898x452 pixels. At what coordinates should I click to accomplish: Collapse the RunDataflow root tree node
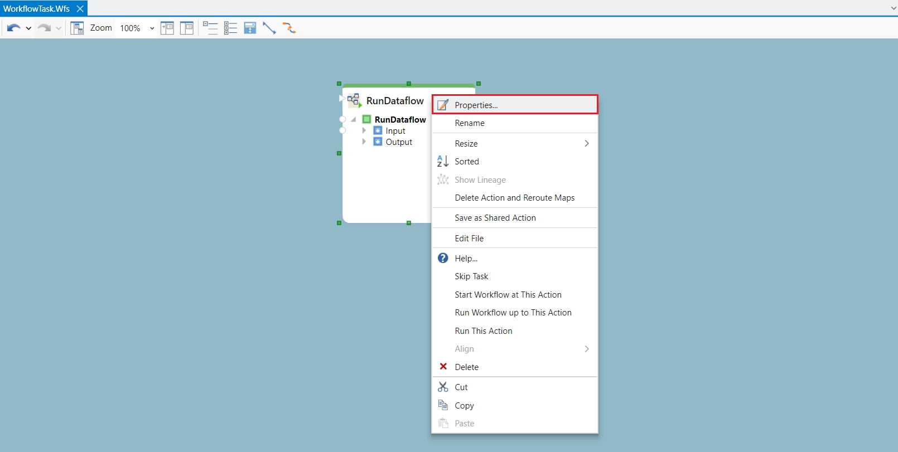pos(354,119)
